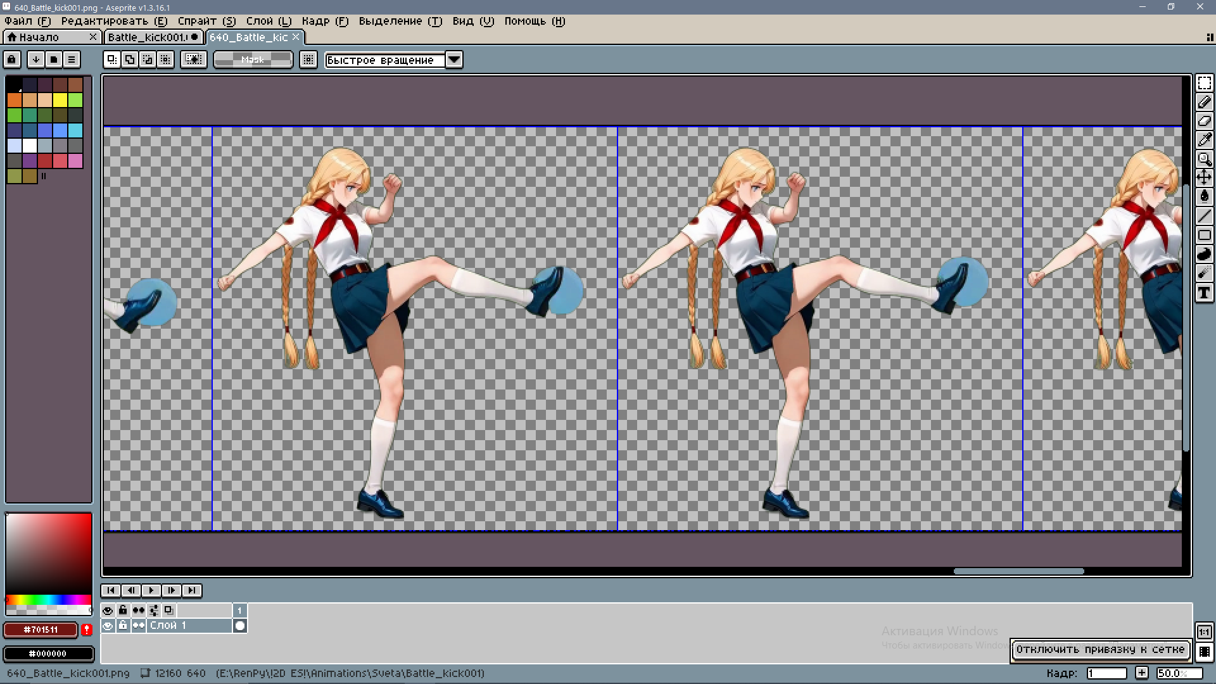Open the Спрайт menu
1216x684 pixels.
(x=206, y=21)
